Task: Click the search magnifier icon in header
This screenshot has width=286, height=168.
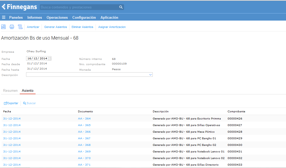Action: click(x=121, y=7)
